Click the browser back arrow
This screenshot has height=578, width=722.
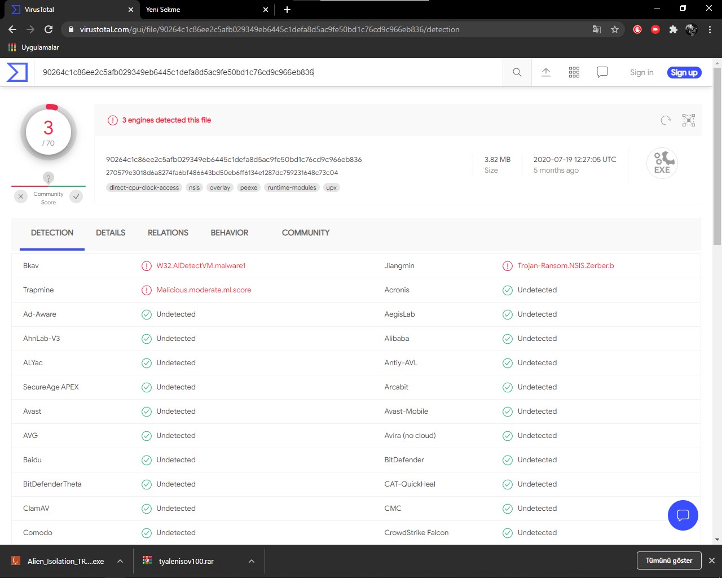pyautogui.click(x=12, y=29)
